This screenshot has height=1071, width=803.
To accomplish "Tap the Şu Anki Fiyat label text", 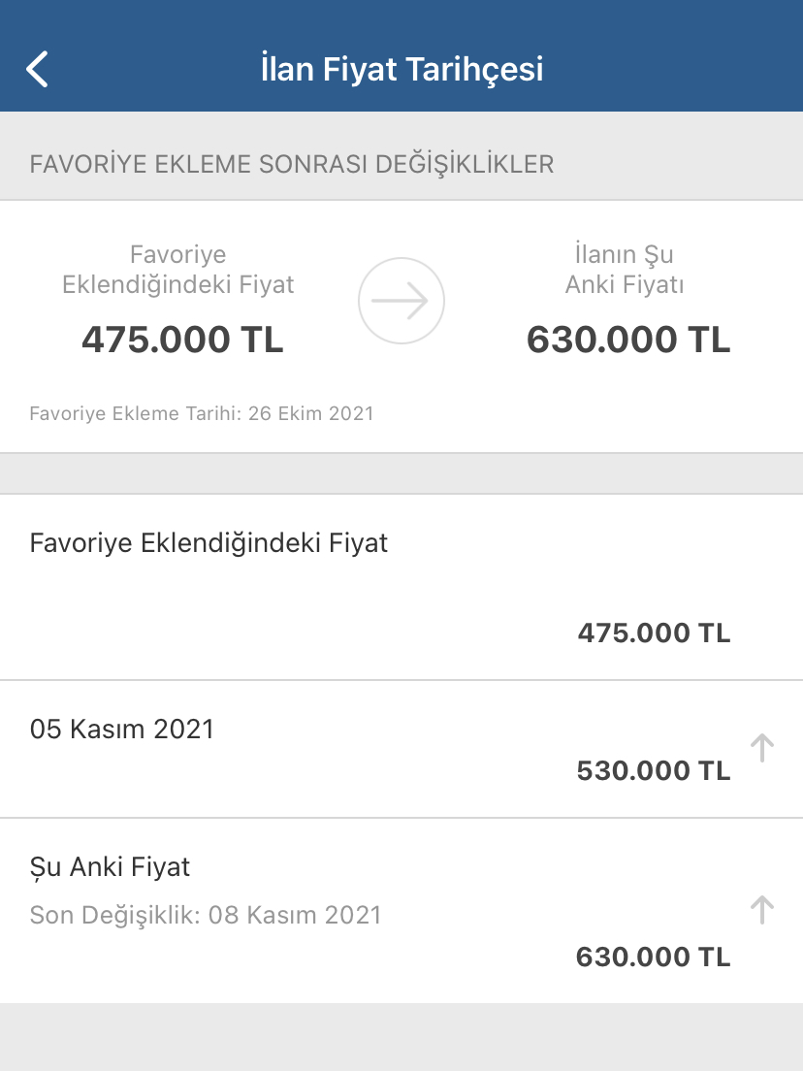I will tap(111, 867).
